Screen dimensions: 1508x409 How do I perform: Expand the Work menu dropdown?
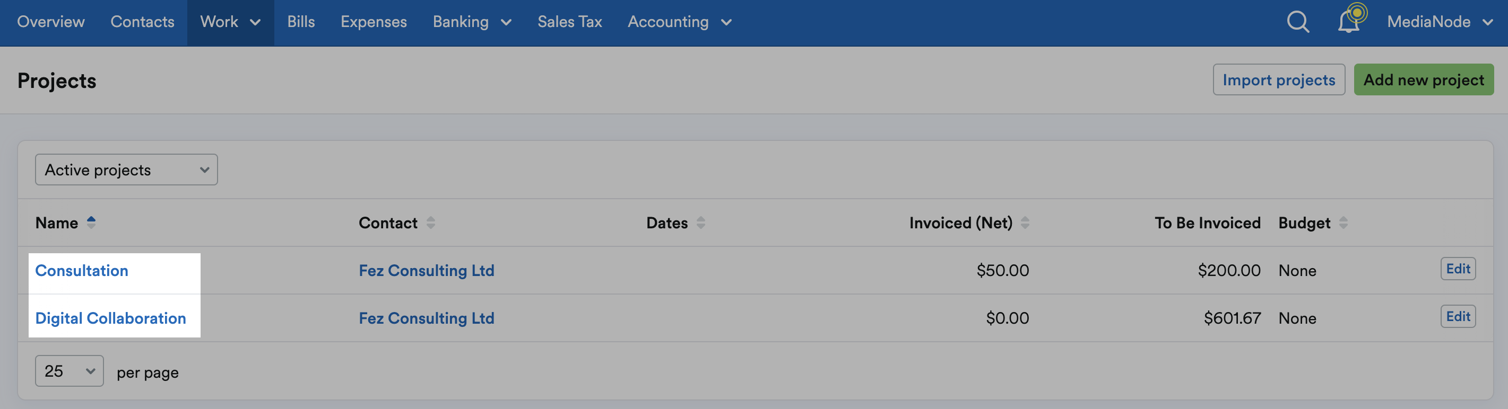pyautogui.click(x=230, y=22)
